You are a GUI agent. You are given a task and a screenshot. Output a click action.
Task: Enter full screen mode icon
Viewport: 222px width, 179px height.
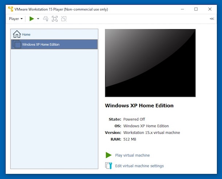55,19
